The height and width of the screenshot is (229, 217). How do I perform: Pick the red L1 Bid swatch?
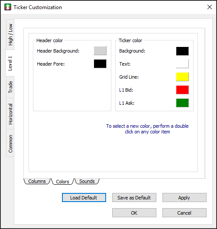point(182,90)
